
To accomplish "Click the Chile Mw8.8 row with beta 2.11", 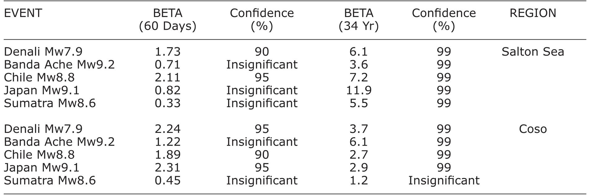I will [x=39, y=77].
